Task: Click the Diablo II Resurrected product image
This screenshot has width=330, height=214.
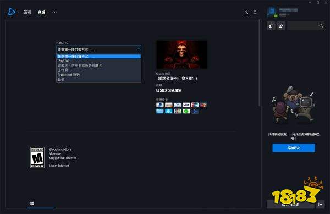Action: tap(182, 54)
